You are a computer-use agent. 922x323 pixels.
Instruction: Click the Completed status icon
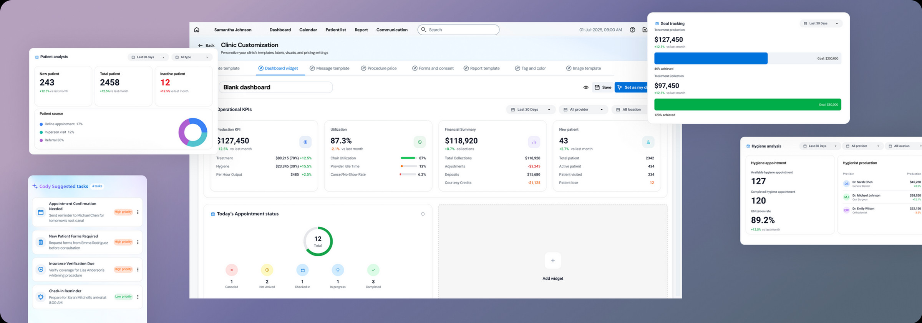tap(373, 270)
